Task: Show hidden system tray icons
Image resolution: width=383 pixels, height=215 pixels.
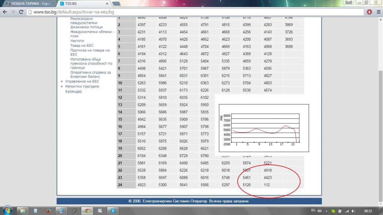Action: click(x=326, y=211)
